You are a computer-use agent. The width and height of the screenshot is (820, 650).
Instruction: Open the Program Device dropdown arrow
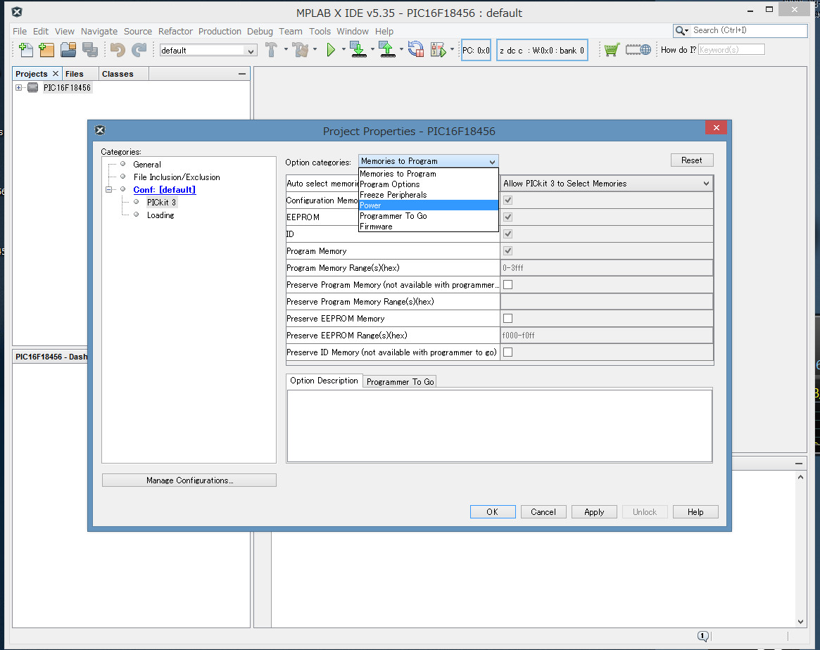(x=372, y=50)
